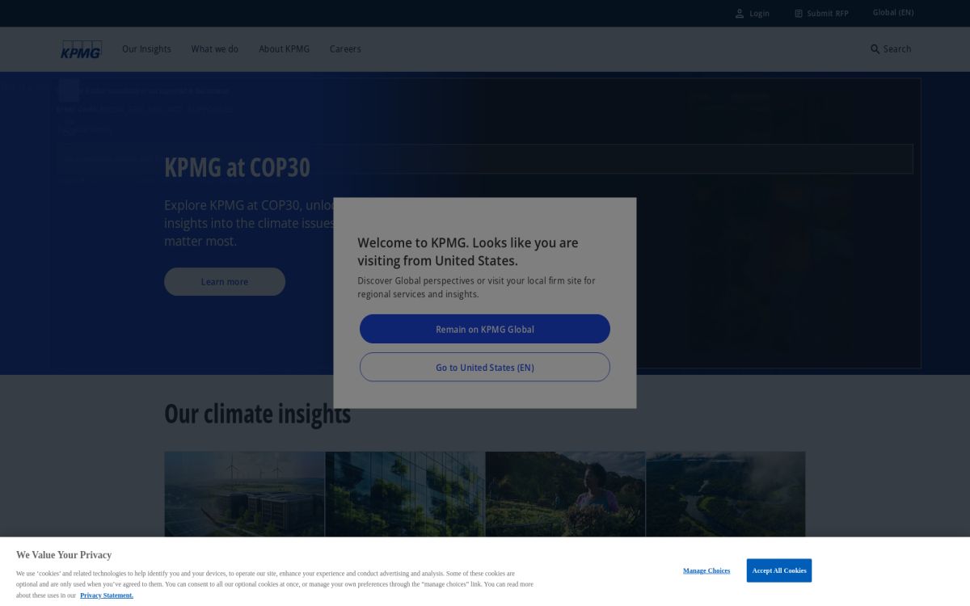The height and width of the screenshot is (606, 970).
Task: Click the Remain on KPMG Global button
Action: pyautogui.click(x=484, y=329)
